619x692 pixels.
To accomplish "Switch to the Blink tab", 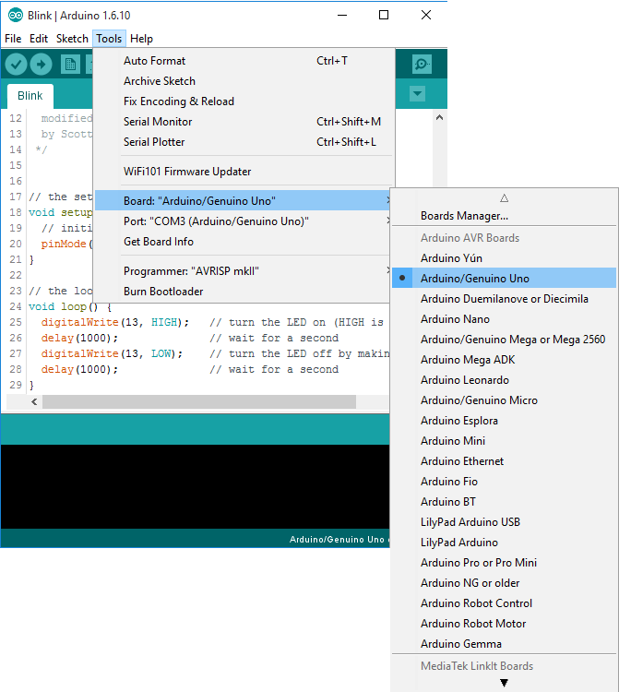I will click(30, 96).
